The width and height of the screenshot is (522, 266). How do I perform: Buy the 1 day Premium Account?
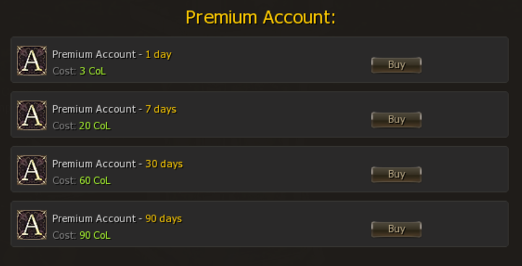[x=396, y=65]
